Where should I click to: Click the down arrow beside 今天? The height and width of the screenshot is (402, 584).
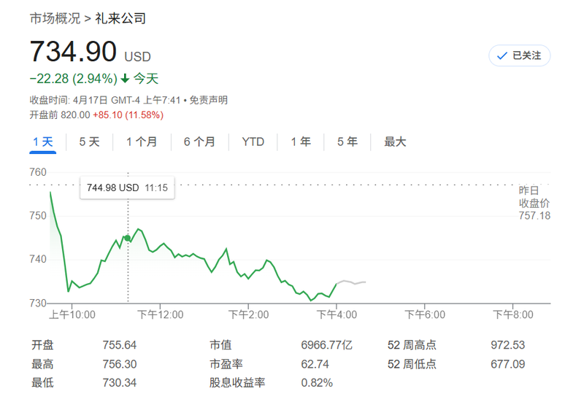coord(125,78)
